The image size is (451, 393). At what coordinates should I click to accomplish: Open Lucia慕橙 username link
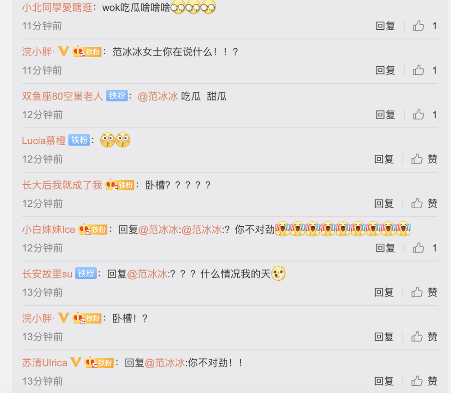[44, 141]
